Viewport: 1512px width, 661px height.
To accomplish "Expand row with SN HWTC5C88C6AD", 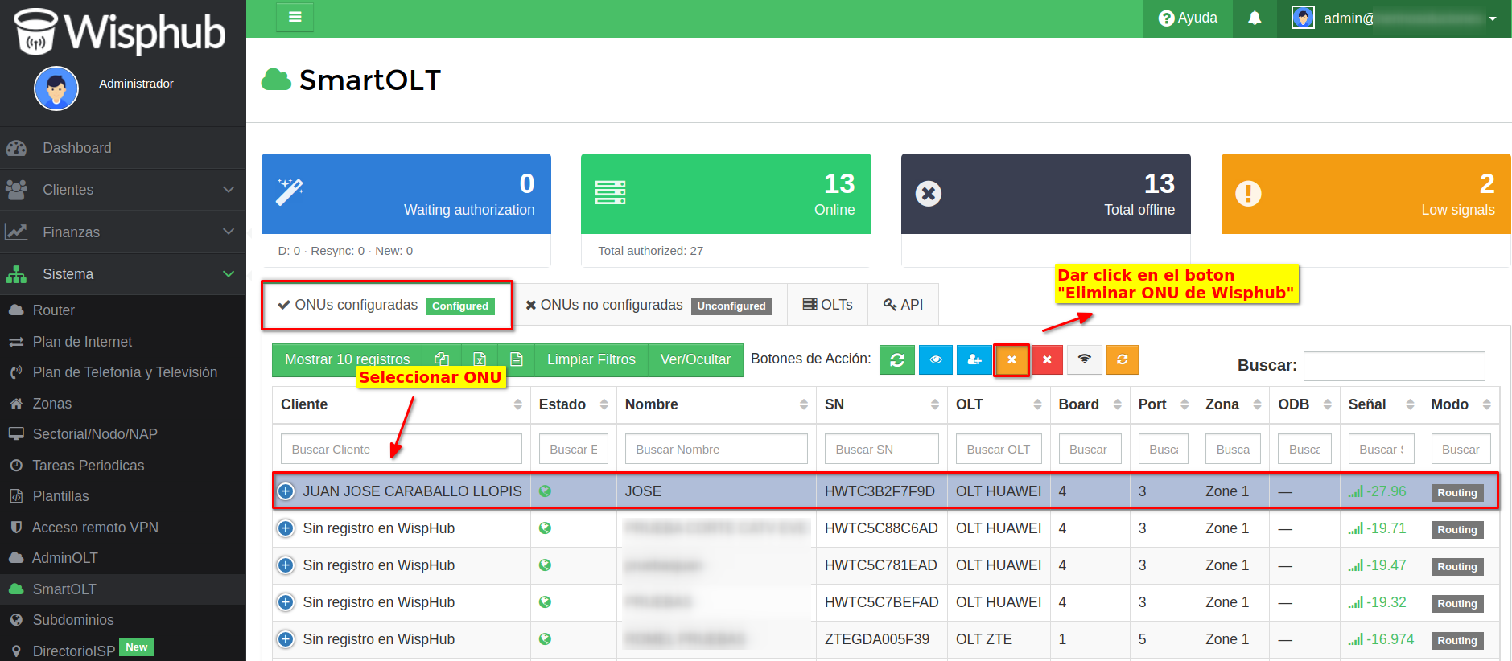I will pyautogui.click(x=286, y=528).
